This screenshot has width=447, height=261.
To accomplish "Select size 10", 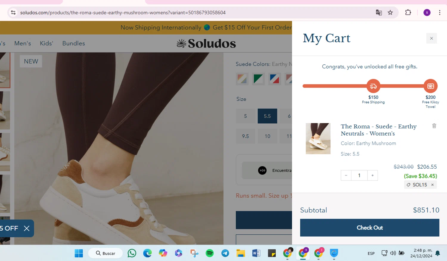I will point(267,136).
